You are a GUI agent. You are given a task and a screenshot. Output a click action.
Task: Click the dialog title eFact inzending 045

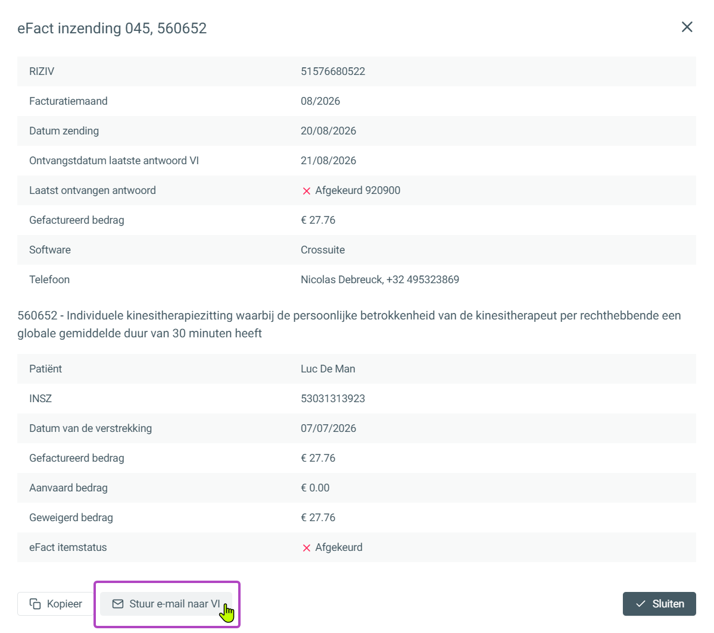click(112, 28)
